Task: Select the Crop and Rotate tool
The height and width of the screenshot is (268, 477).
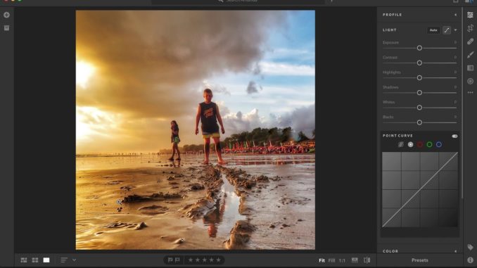Action: click(470, 28)
